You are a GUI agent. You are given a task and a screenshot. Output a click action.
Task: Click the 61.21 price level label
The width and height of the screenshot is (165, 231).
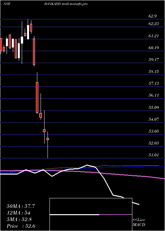(154, 36)
